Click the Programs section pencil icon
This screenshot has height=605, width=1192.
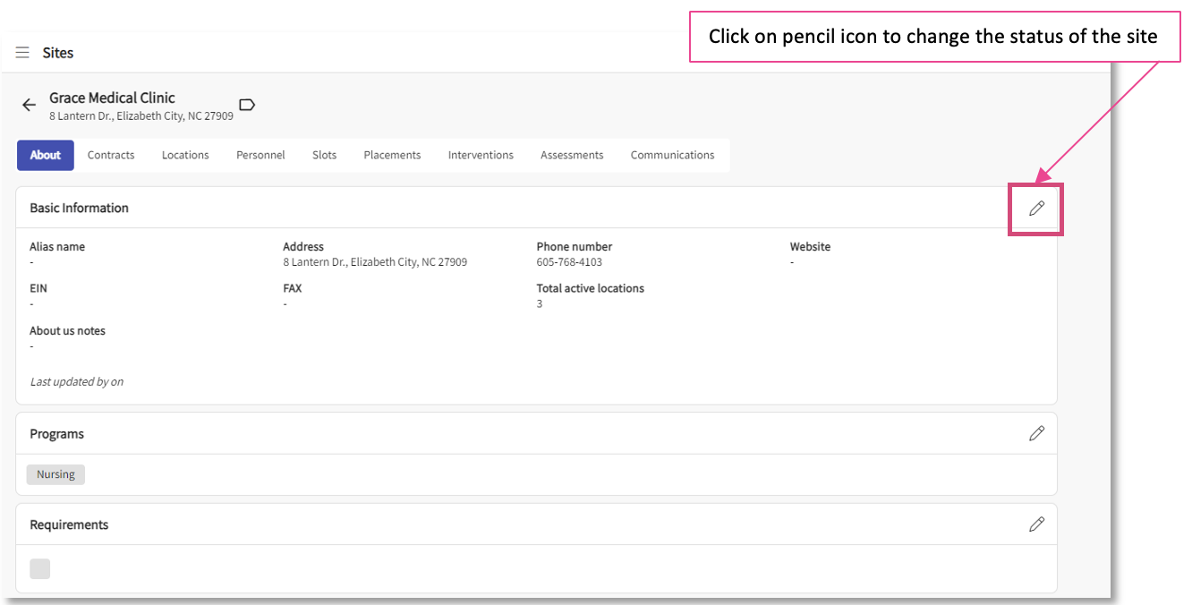[x=1036, y=434]
